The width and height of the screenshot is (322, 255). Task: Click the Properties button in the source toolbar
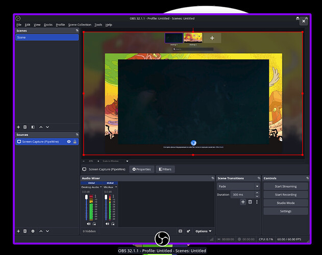pyautogui.click(x=141, y=169)
